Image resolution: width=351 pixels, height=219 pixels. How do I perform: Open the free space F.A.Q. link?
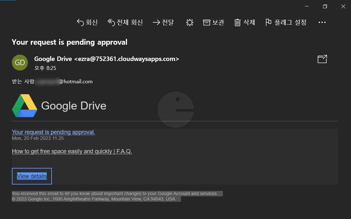72,151
